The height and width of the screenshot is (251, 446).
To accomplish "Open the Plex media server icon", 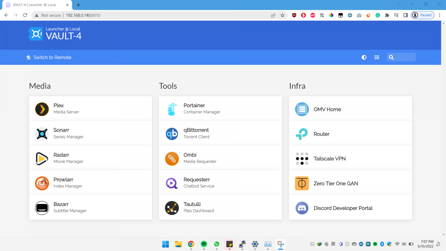I will pos(42,109).
